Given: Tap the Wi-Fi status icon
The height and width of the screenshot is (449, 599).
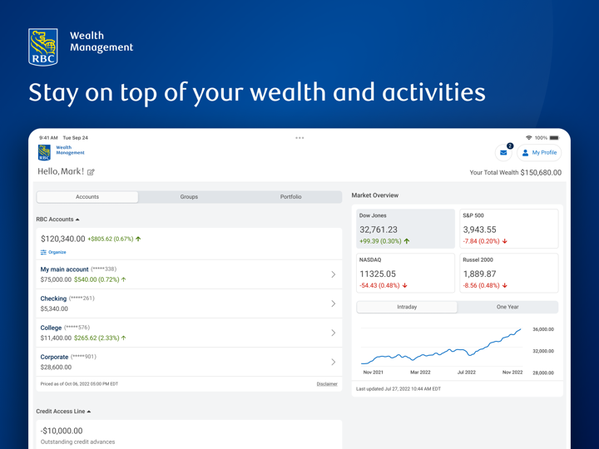Looking at the screenshot, I should 528,138.
